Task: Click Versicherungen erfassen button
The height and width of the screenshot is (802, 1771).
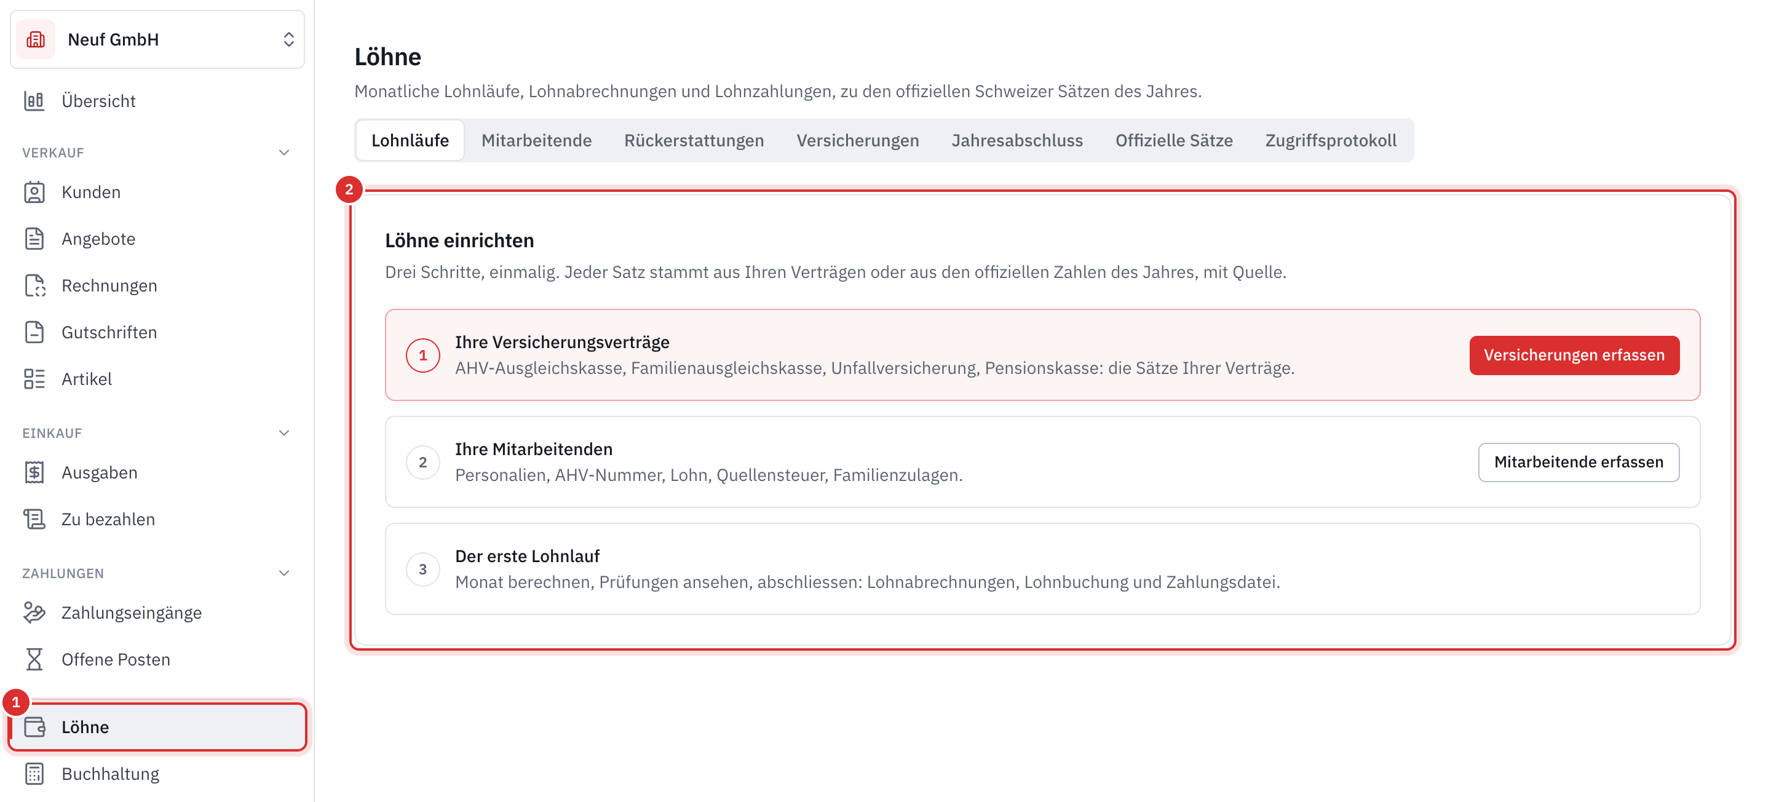Action: point(1574,355)
